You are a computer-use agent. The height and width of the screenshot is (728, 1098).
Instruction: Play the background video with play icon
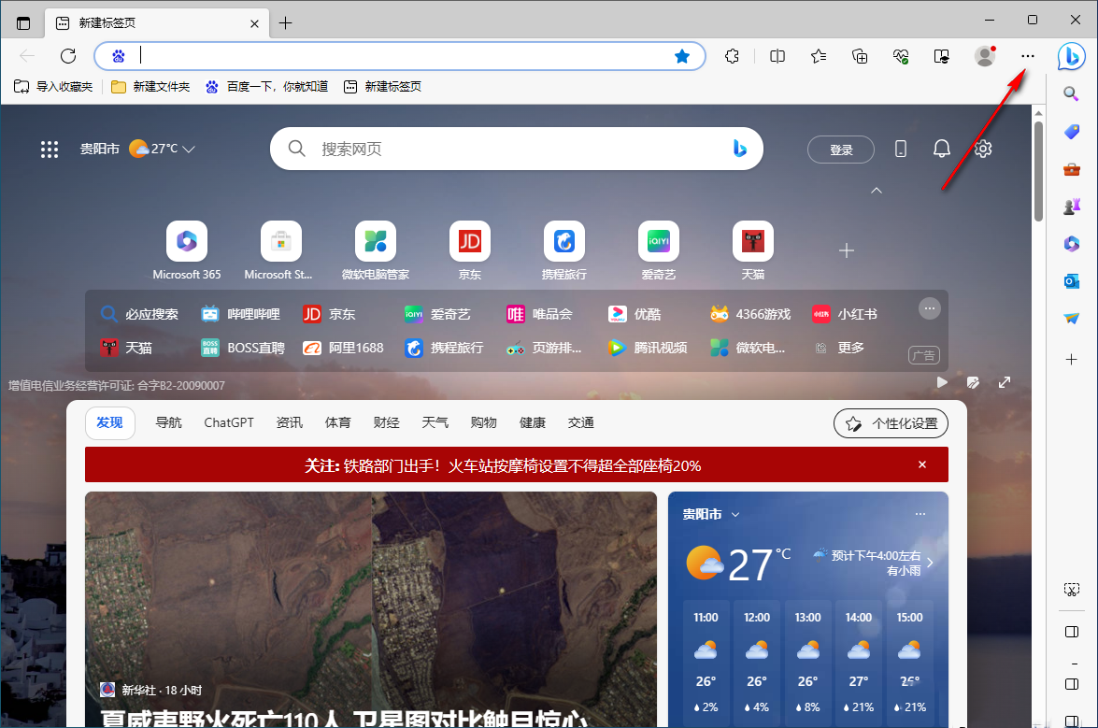942,382
